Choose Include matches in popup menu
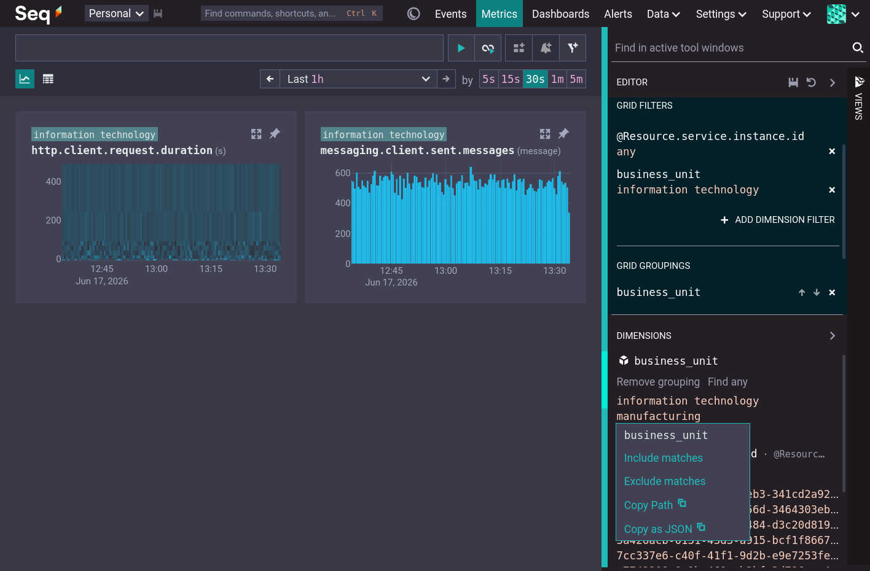 pyautogui.click(x=664, y=458)
